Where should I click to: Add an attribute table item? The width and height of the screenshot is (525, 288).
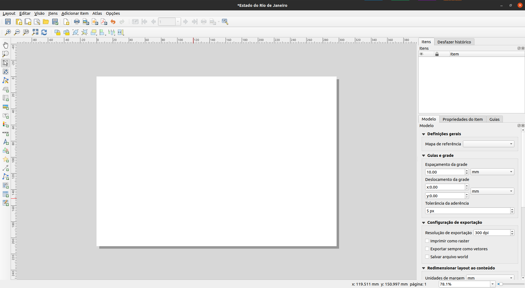click(5, 194)
